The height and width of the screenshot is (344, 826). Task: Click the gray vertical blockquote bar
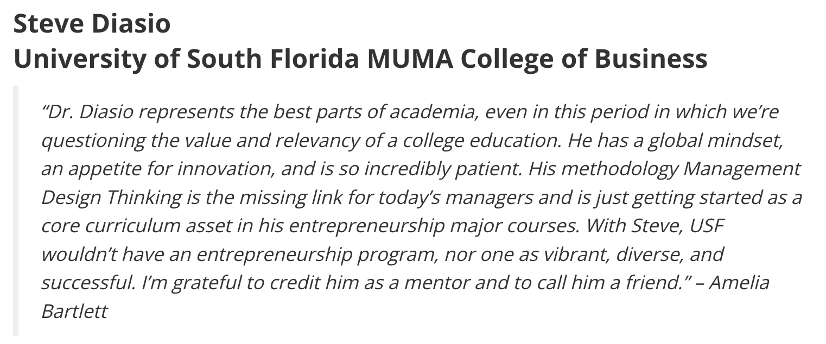pos(16,211)
